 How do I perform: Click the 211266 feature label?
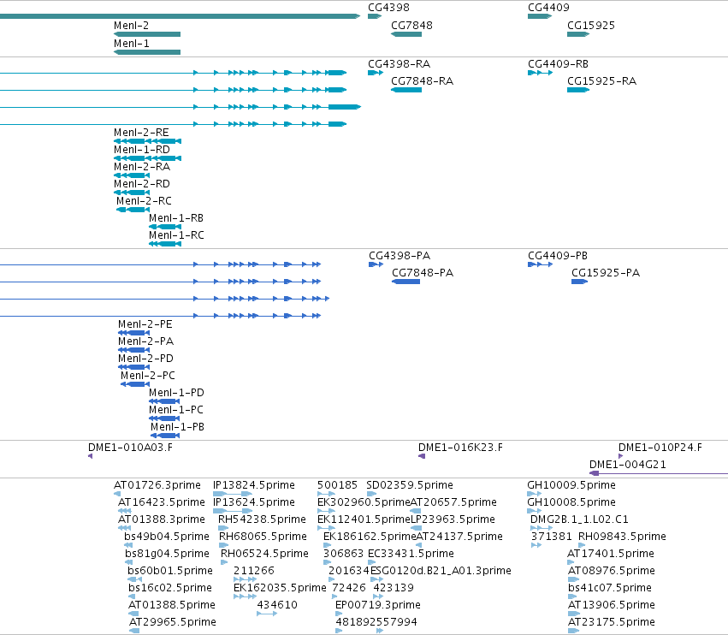click(254, 571)
